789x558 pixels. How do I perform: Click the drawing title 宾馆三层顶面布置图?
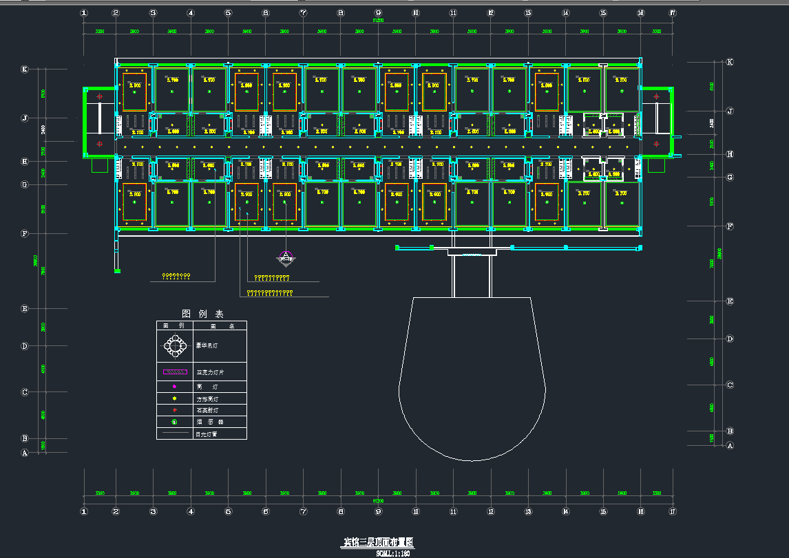379,543
